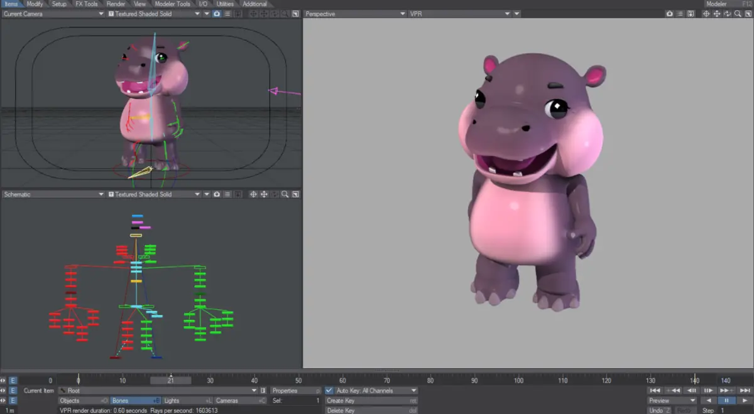The height and width of the screenshot is (414, 754).
Task: Open the Modify tab
Action: tap(35, 4)
